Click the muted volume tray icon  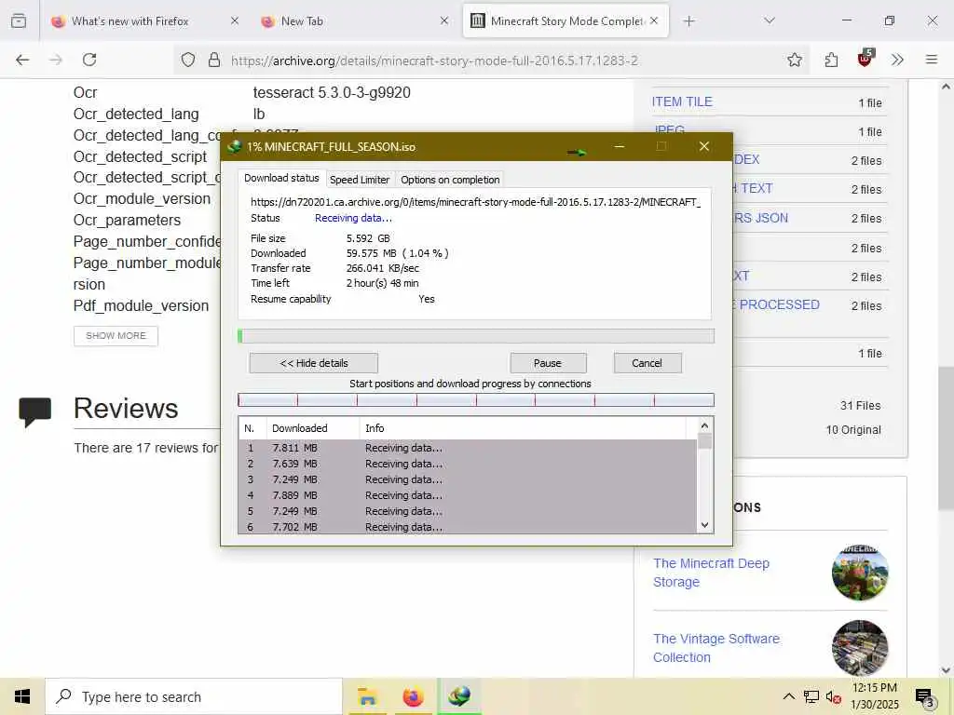[x=834, y=696]
